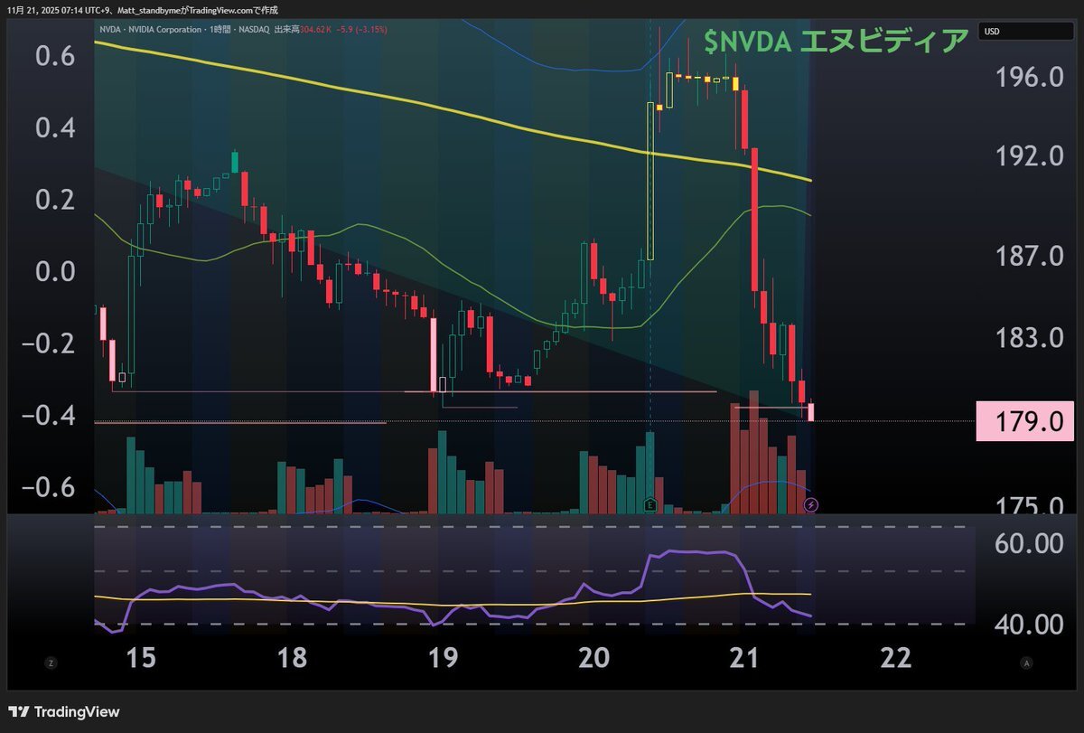The width and height of the screenshot is (1084, 733).
Task: Click the 0.2 left scale label
Action: (x=55, y=201)
